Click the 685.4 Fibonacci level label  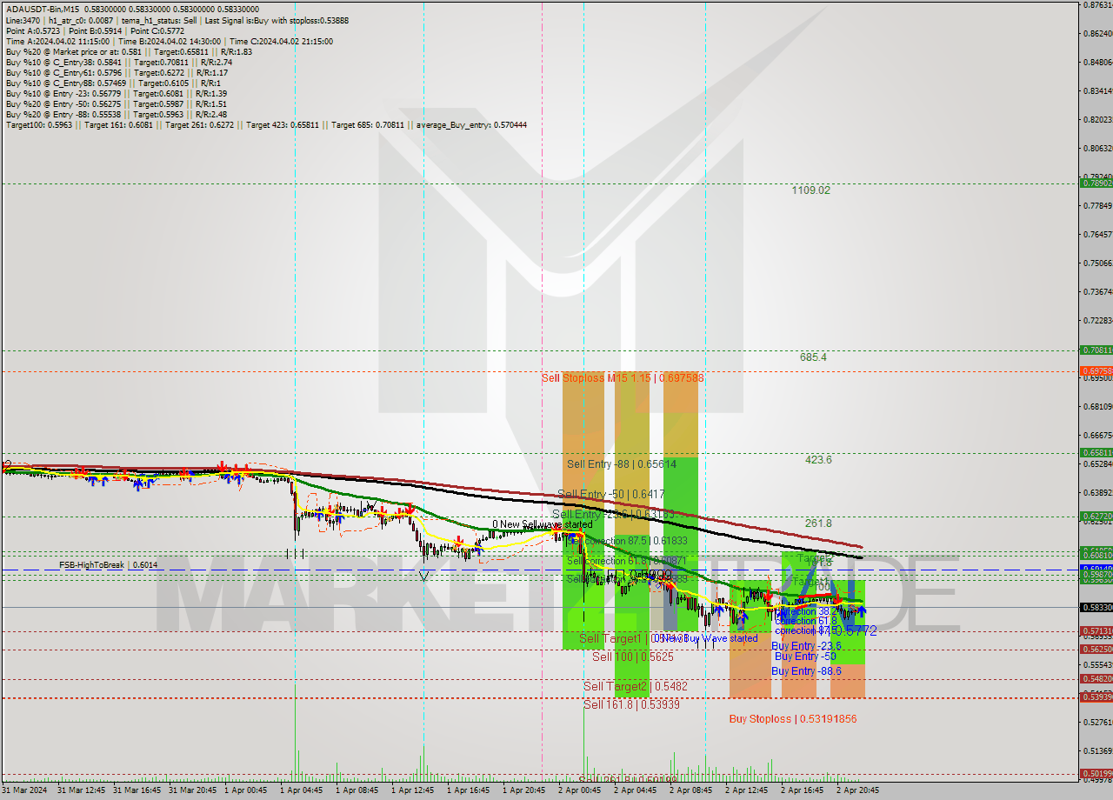coord(813,357)
